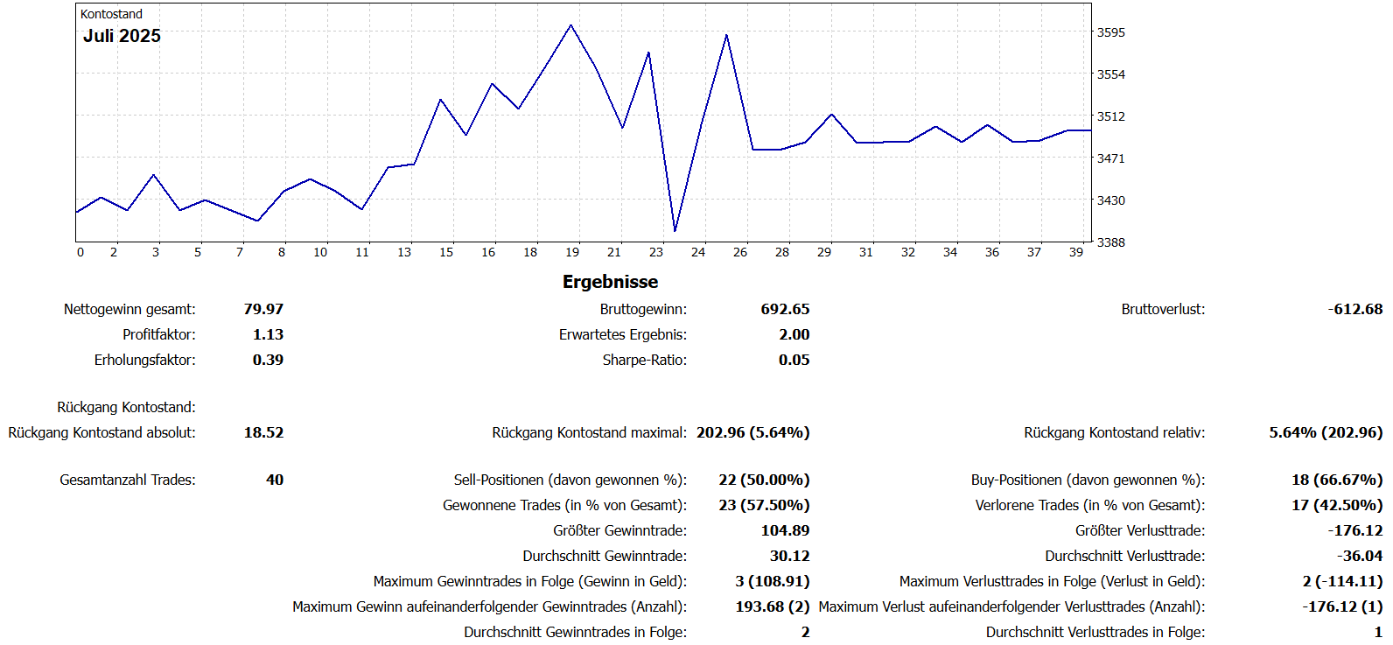Viewport: 1393px width, 645px height.
Task: Select the value -176.12 (1)
Action: coord(1342,606)
